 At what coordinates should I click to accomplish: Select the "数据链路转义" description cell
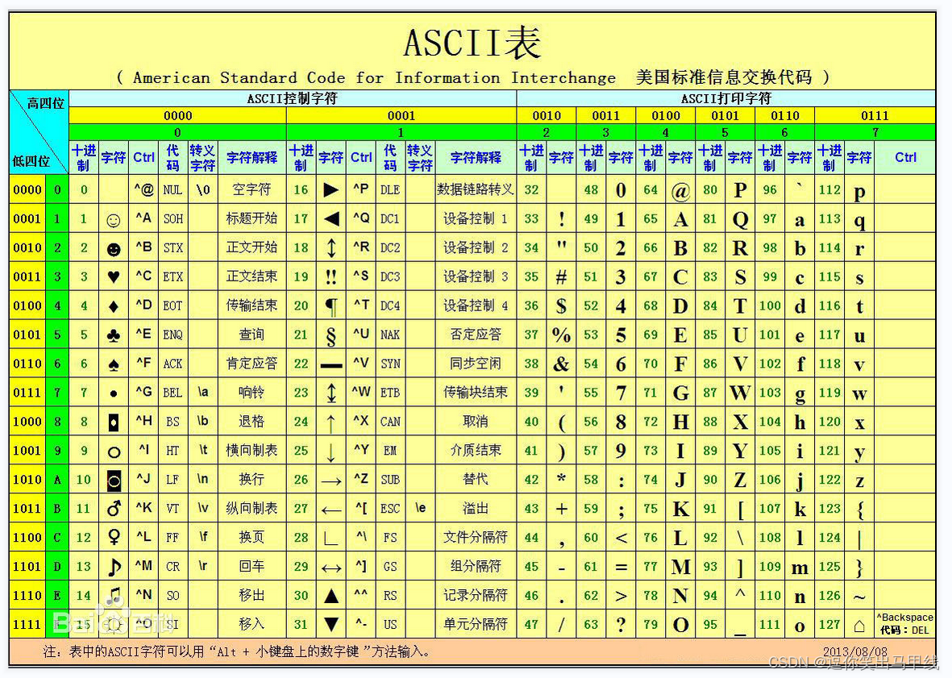pos(476,190)
